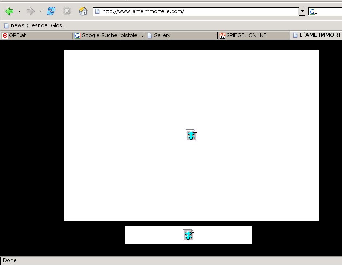This screenshot has width=342, height=265.
Task: Click the Google search engine icon
Action: (x=313, y=12)
